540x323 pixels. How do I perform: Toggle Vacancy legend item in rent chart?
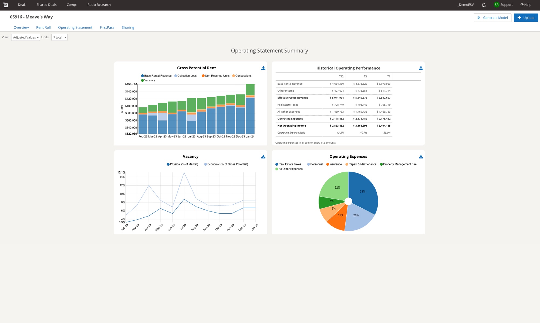click(x=148, y=80)
